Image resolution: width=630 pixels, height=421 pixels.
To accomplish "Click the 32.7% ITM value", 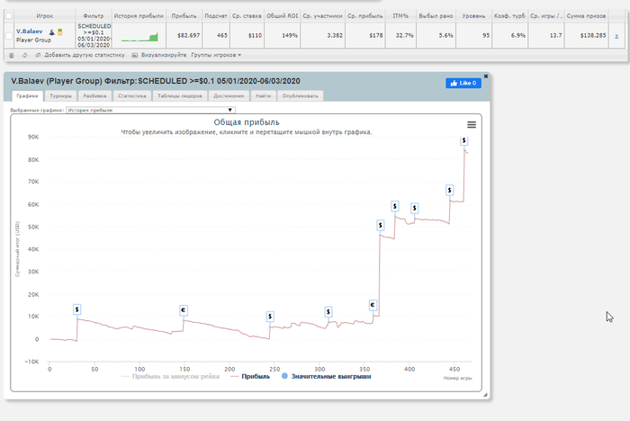I will point(404,36).
